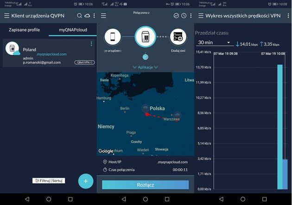Tap the small globe icon under NAS
This screenshot has height=205, width=292.
[146, 57]
